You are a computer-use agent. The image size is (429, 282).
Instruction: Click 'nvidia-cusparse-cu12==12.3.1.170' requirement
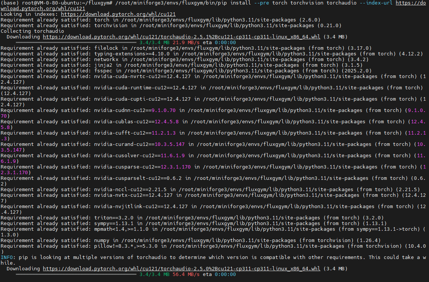(x=142, y=167)
